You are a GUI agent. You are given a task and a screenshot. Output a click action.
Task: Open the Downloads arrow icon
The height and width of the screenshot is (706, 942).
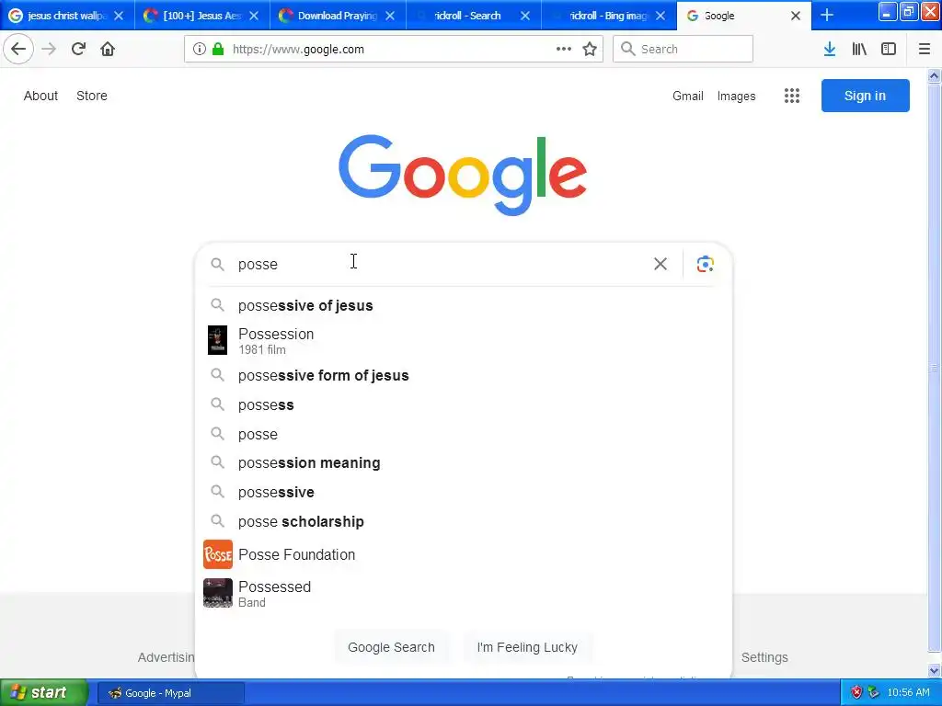pos(830,50)
